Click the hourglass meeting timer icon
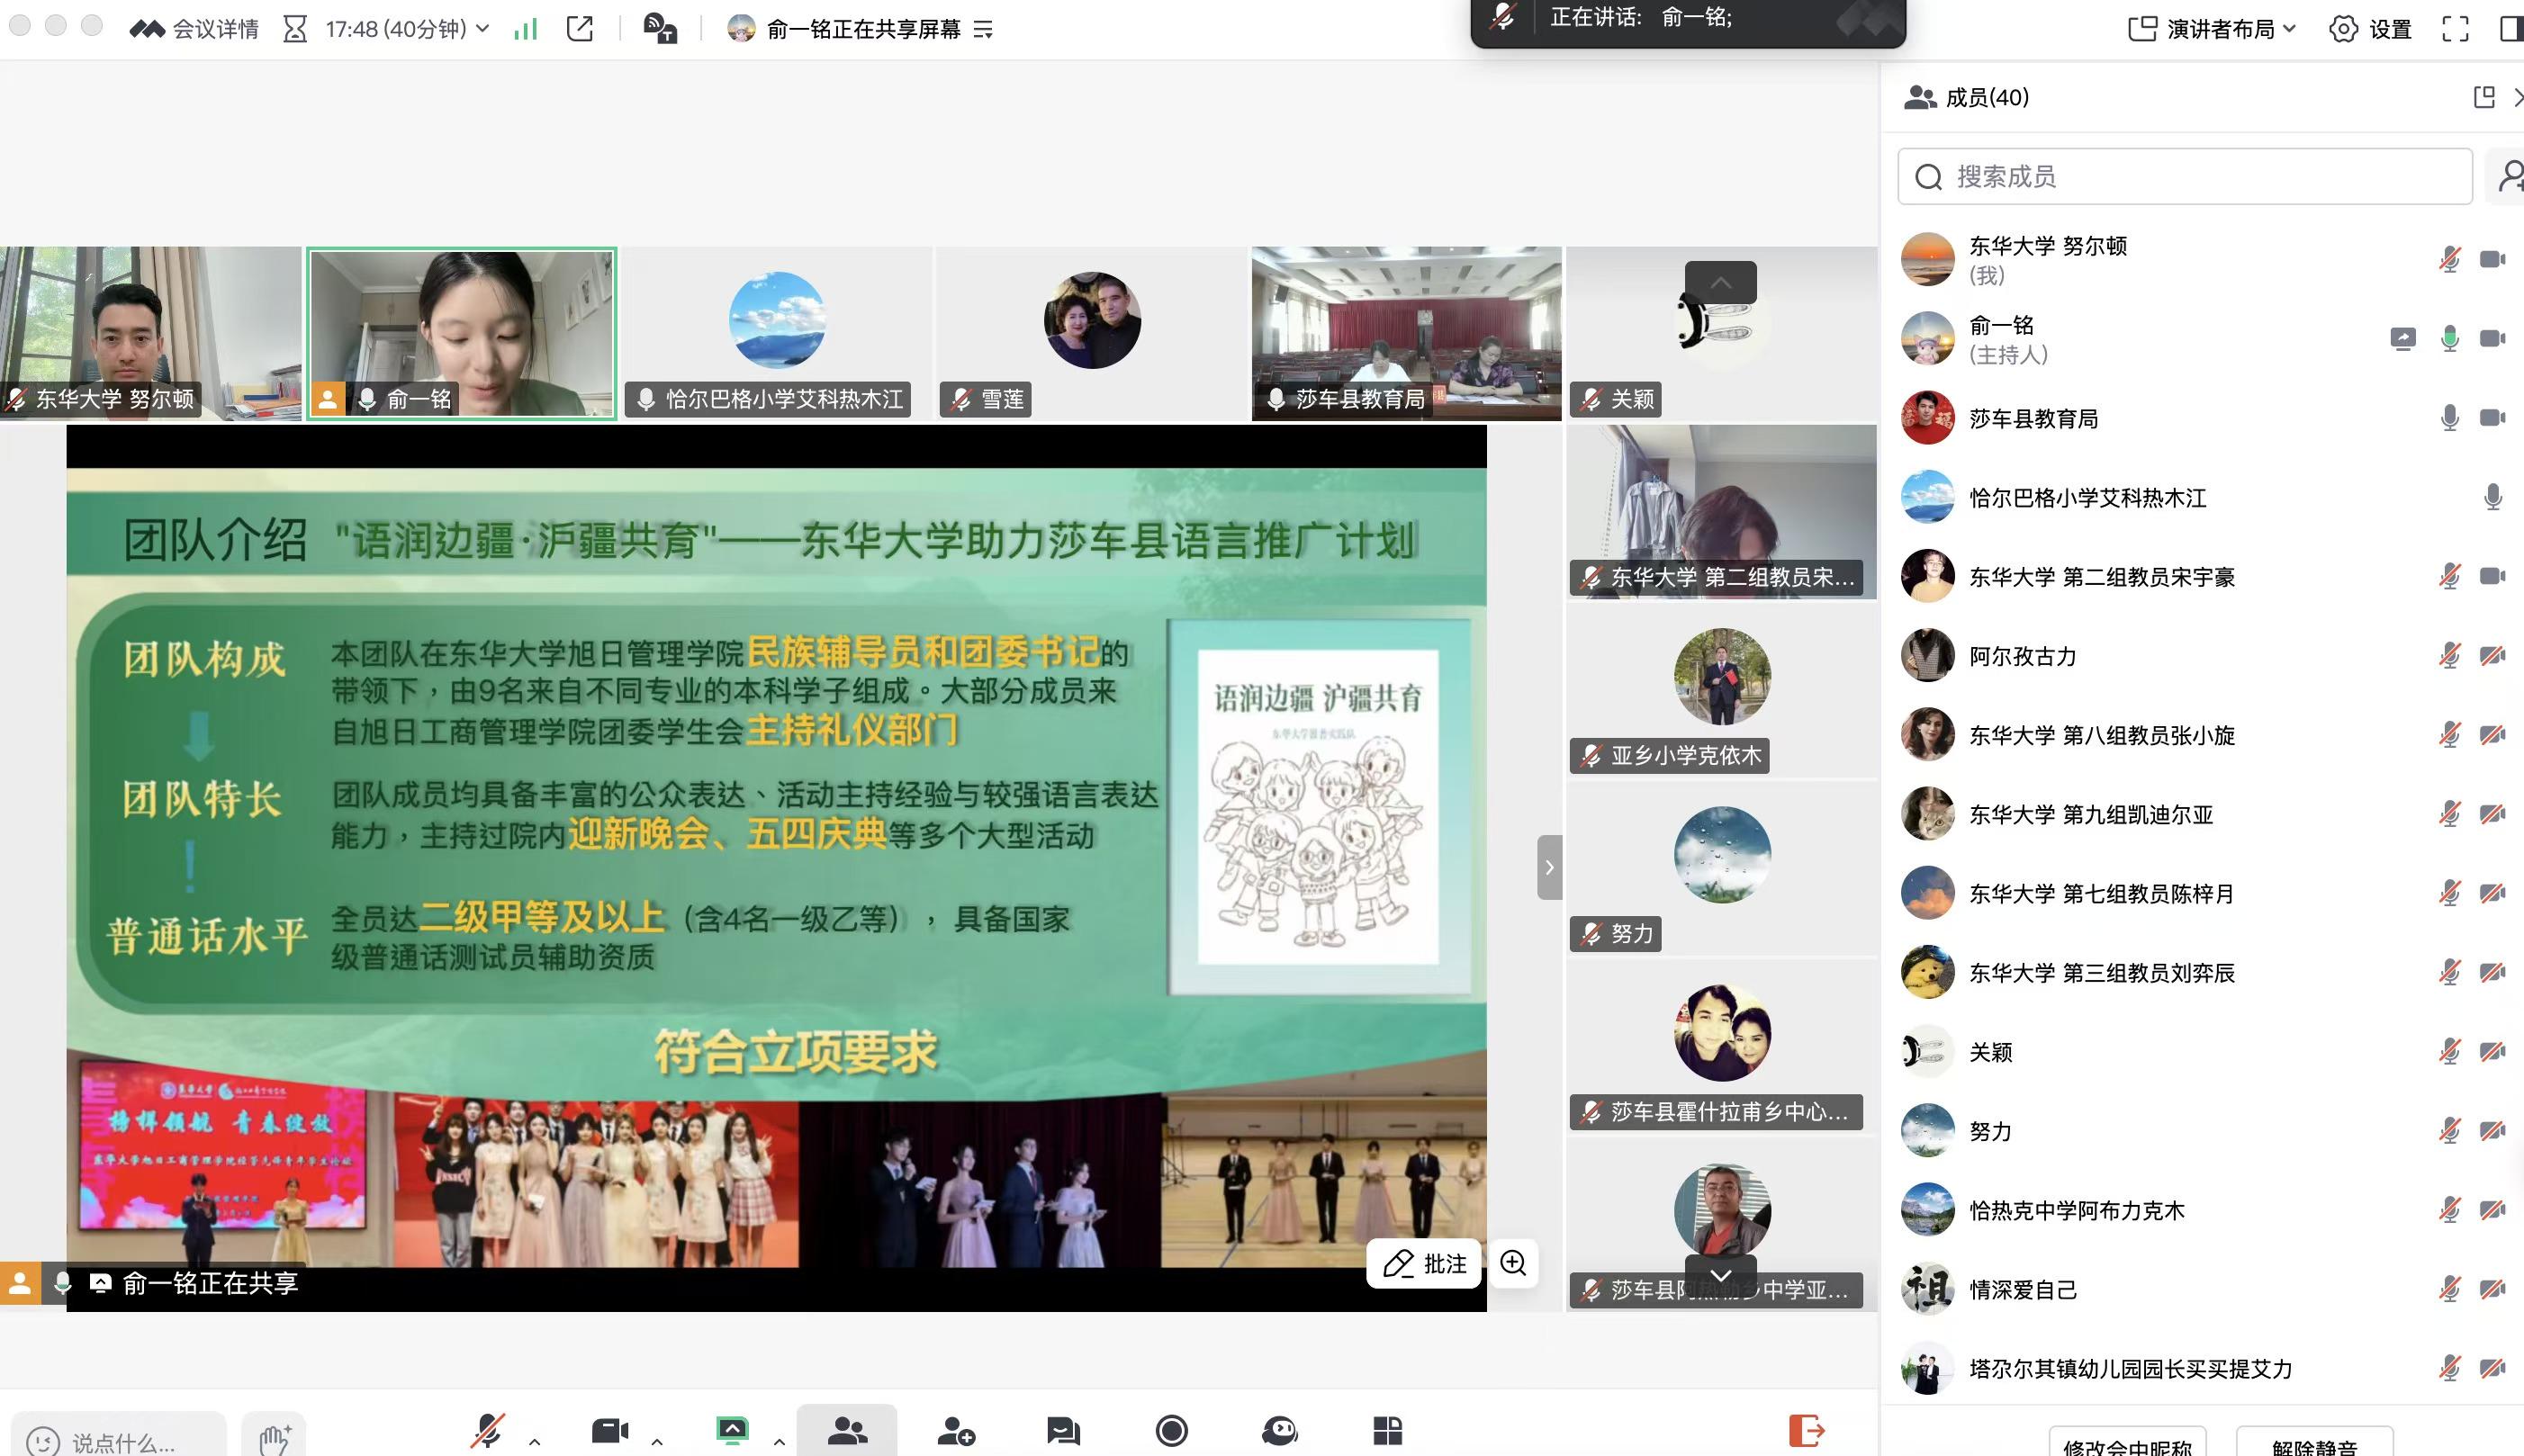Viewport: 2524px width, 1456px height. click(295, 29)
